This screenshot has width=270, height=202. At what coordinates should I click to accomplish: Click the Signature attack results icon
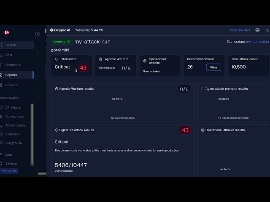click(x=57, y=130)
